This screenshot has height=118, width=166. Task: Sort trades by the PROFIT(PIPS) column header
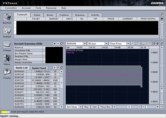coord(148,19)
